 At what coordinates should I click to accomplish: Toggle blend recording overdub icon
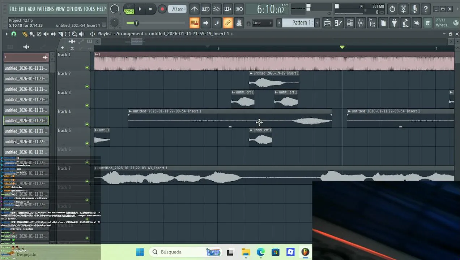tap(228, 9)
